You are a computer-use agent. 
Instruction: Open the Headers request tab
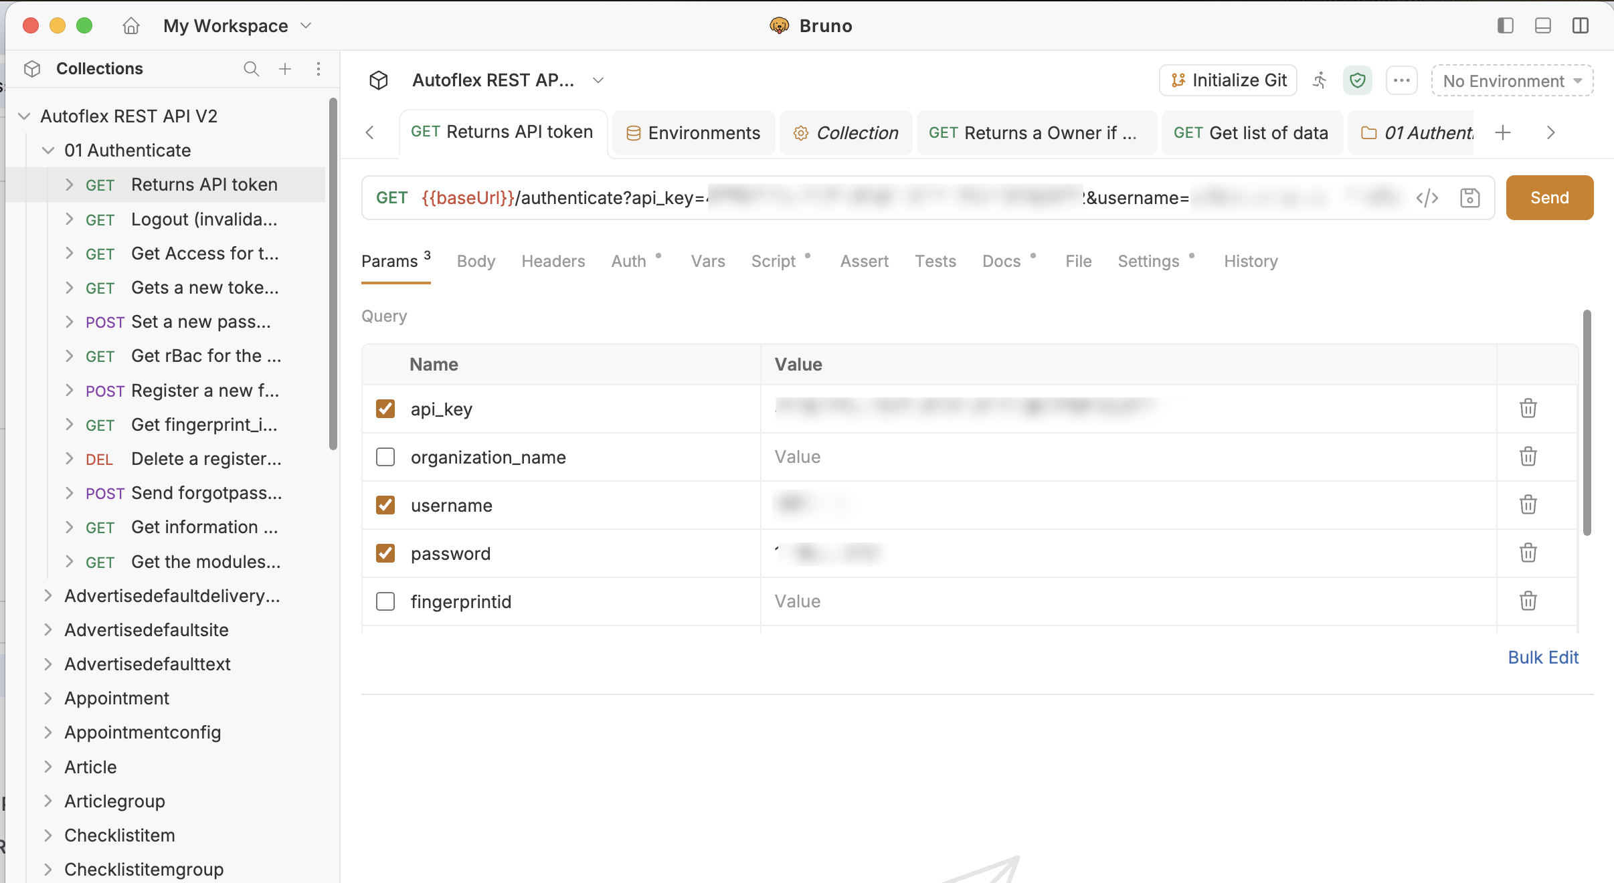553,262
